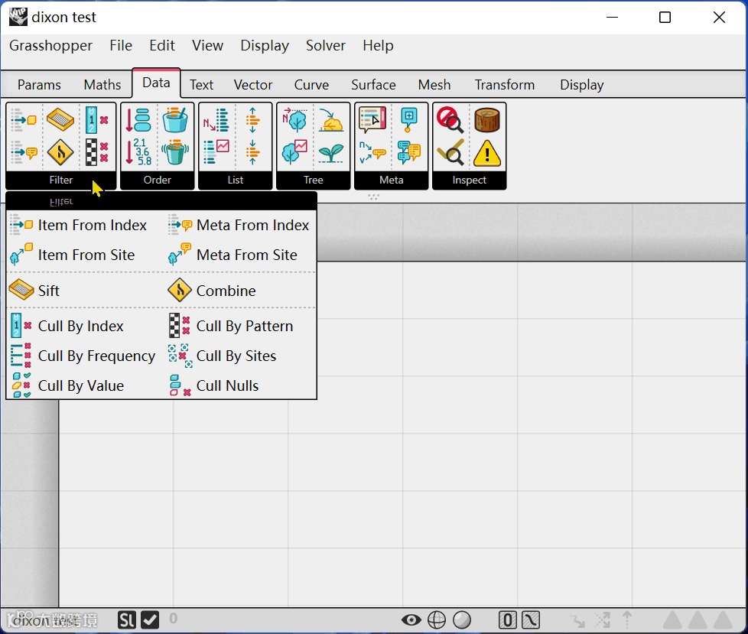The image size is (748, 634).
Task: Switch to the Maths tab
Action: click(102, 85)
